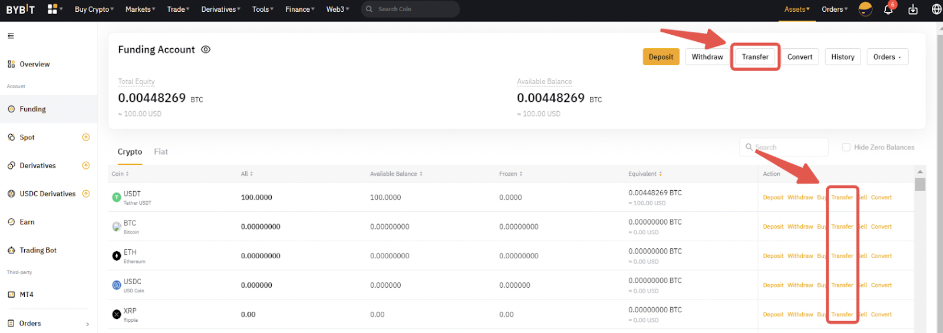The width and height of the screenshot is (943, 333).
Task: Click the Overview sidebar icon
Action: 11,64
